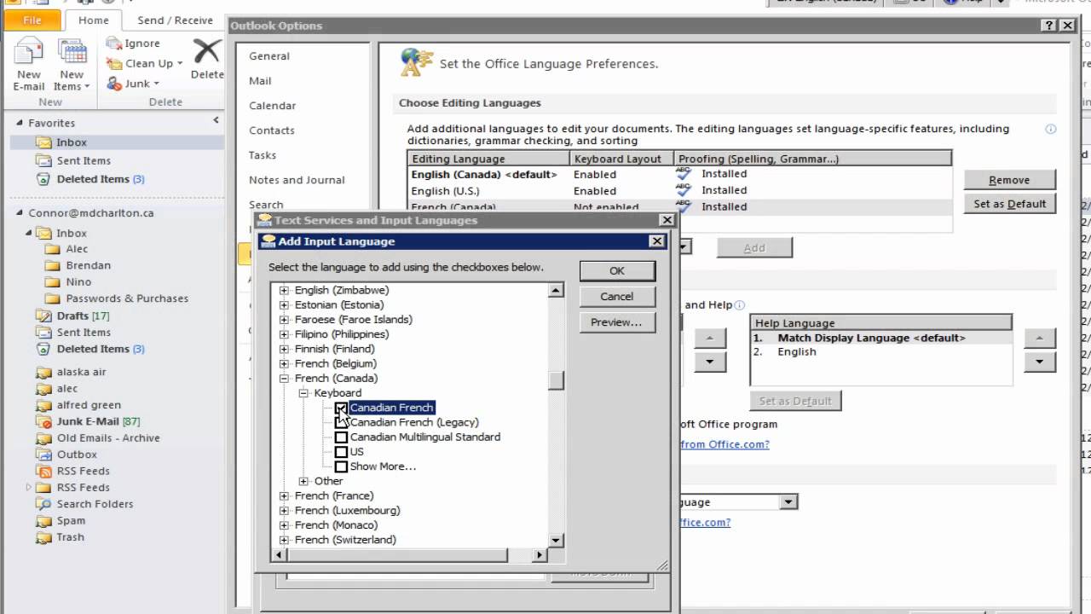The width and height of the screenshot is (1091, 614).
Task: Open the Search Folders icon
Action: pyautogui.click(x=43, y=504)
